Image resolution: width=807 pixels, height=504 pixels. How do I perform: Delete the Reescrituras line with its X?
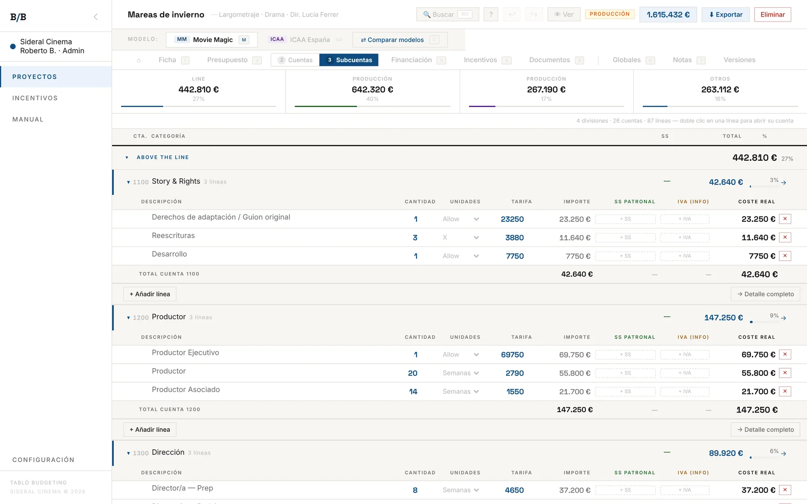[785, 237]
